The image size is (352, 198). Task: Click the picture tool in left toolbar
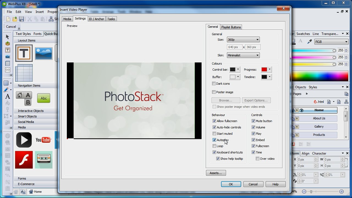point(7,57)
